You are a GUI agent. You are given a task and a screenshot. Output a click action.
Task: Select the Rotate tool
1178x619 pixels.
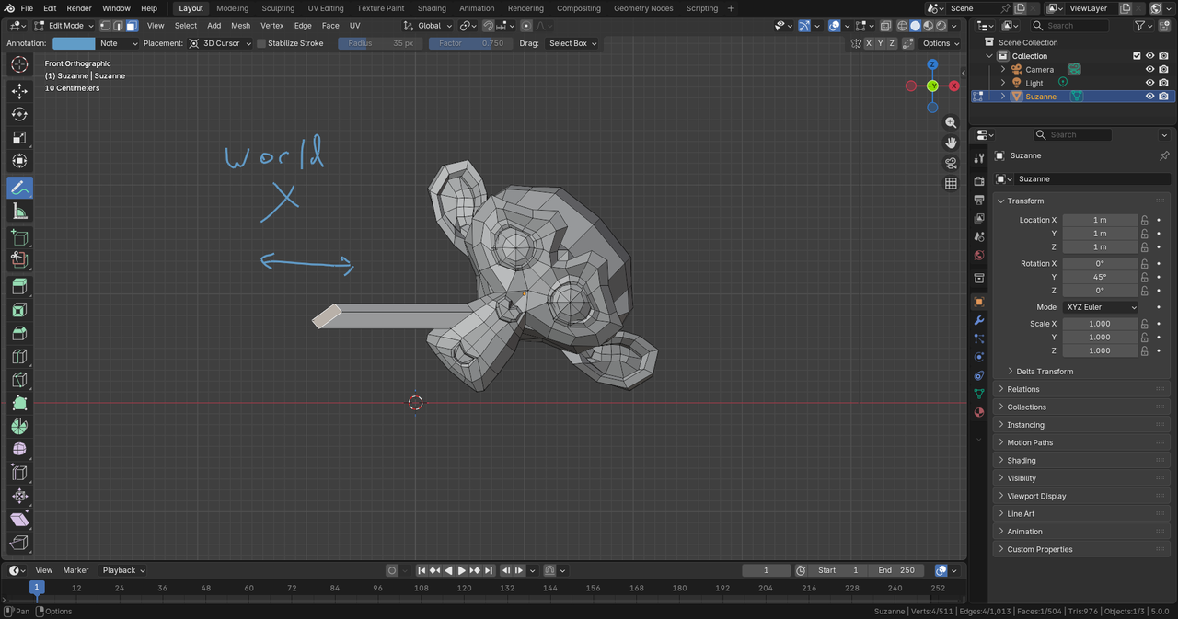(19, 114)
